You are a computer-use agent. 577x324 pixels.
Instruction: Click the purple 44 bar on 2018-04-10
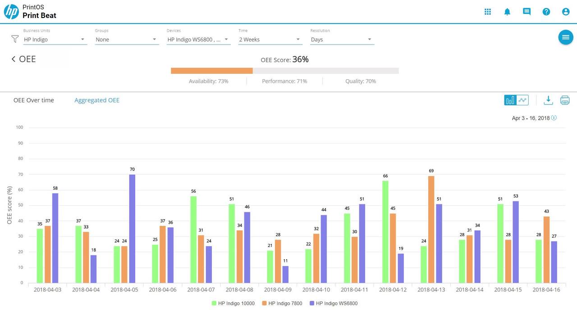click(x=324, y=249)
